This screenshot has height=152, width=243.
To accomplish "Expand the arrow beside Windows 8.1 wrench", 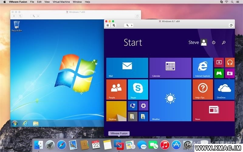I will click(132, 25).
